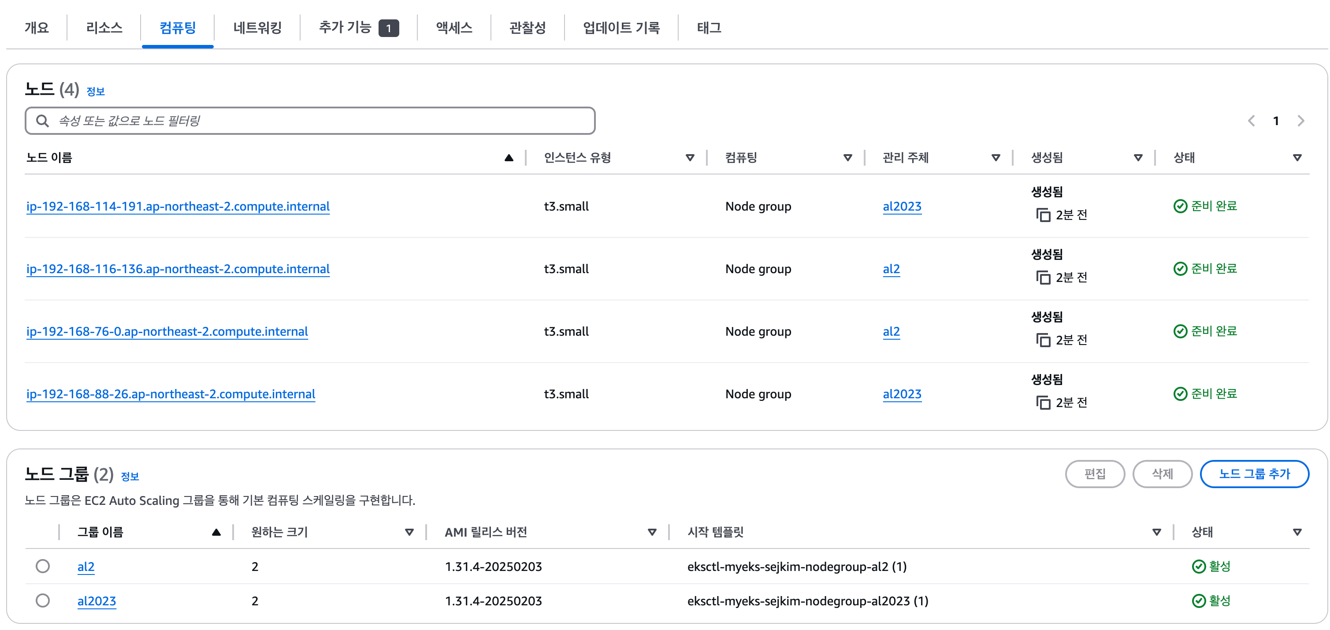
Task: Select the al2 node group radio button
Action: [x=43, y=566]
